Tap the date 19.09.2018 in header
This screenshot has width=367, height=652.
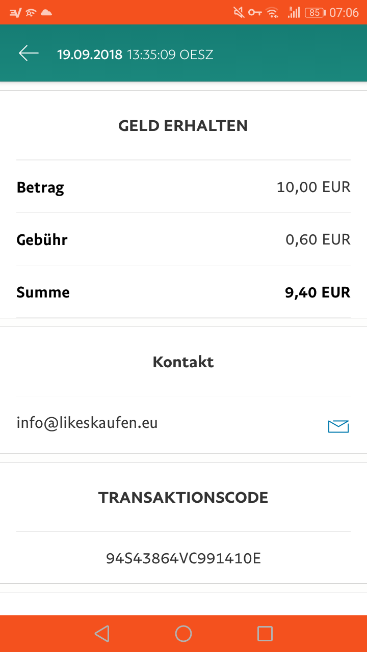point(90,55)
